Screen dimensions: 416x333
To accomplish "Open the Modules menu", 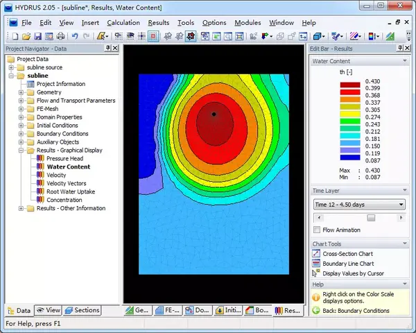I will 248,23.
